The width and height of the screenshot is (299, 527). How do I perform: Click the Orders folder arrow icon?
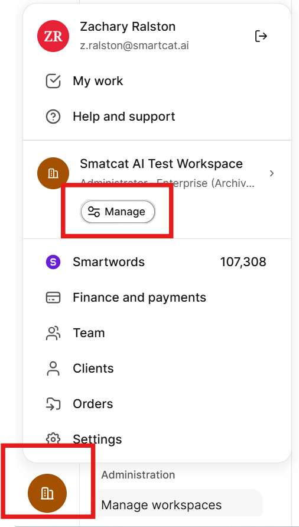pos(53,404)
